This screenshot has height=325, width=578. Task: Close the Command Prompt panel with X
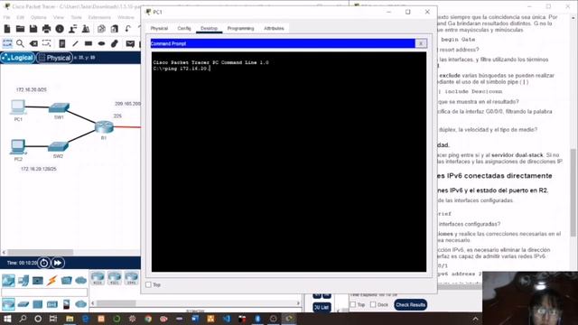(421, 43)
